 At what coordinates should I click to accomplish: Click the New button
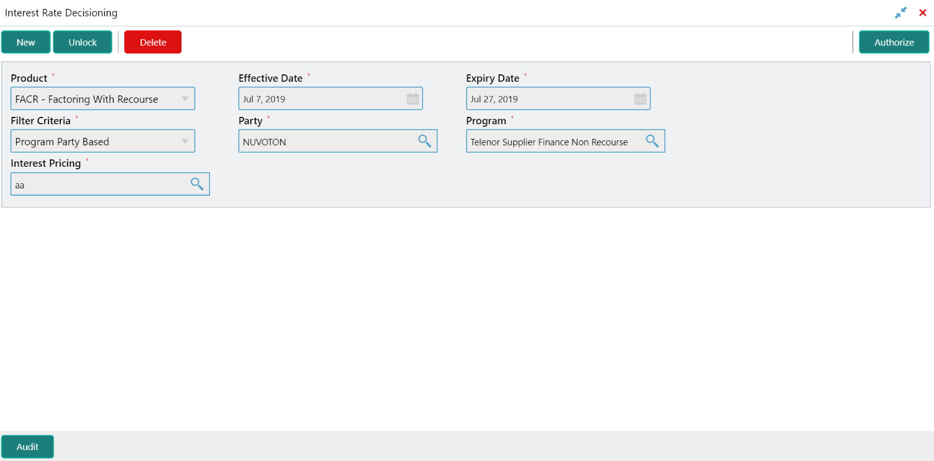pos(26,42)
